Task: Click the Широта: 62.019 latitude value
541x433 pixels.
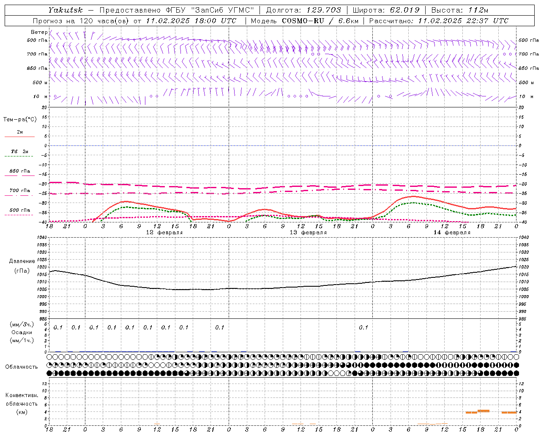Action: (x=386, y=10)
